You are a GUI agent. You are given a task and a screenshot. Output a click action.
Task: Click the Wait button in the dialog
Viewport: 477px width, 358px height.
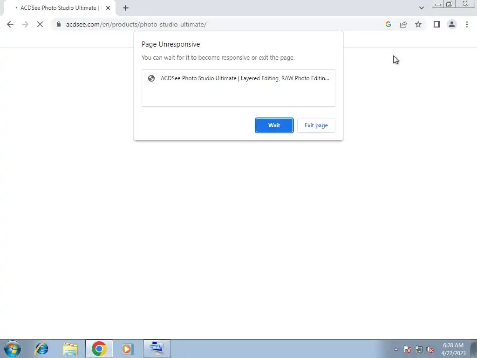[274, 125]
